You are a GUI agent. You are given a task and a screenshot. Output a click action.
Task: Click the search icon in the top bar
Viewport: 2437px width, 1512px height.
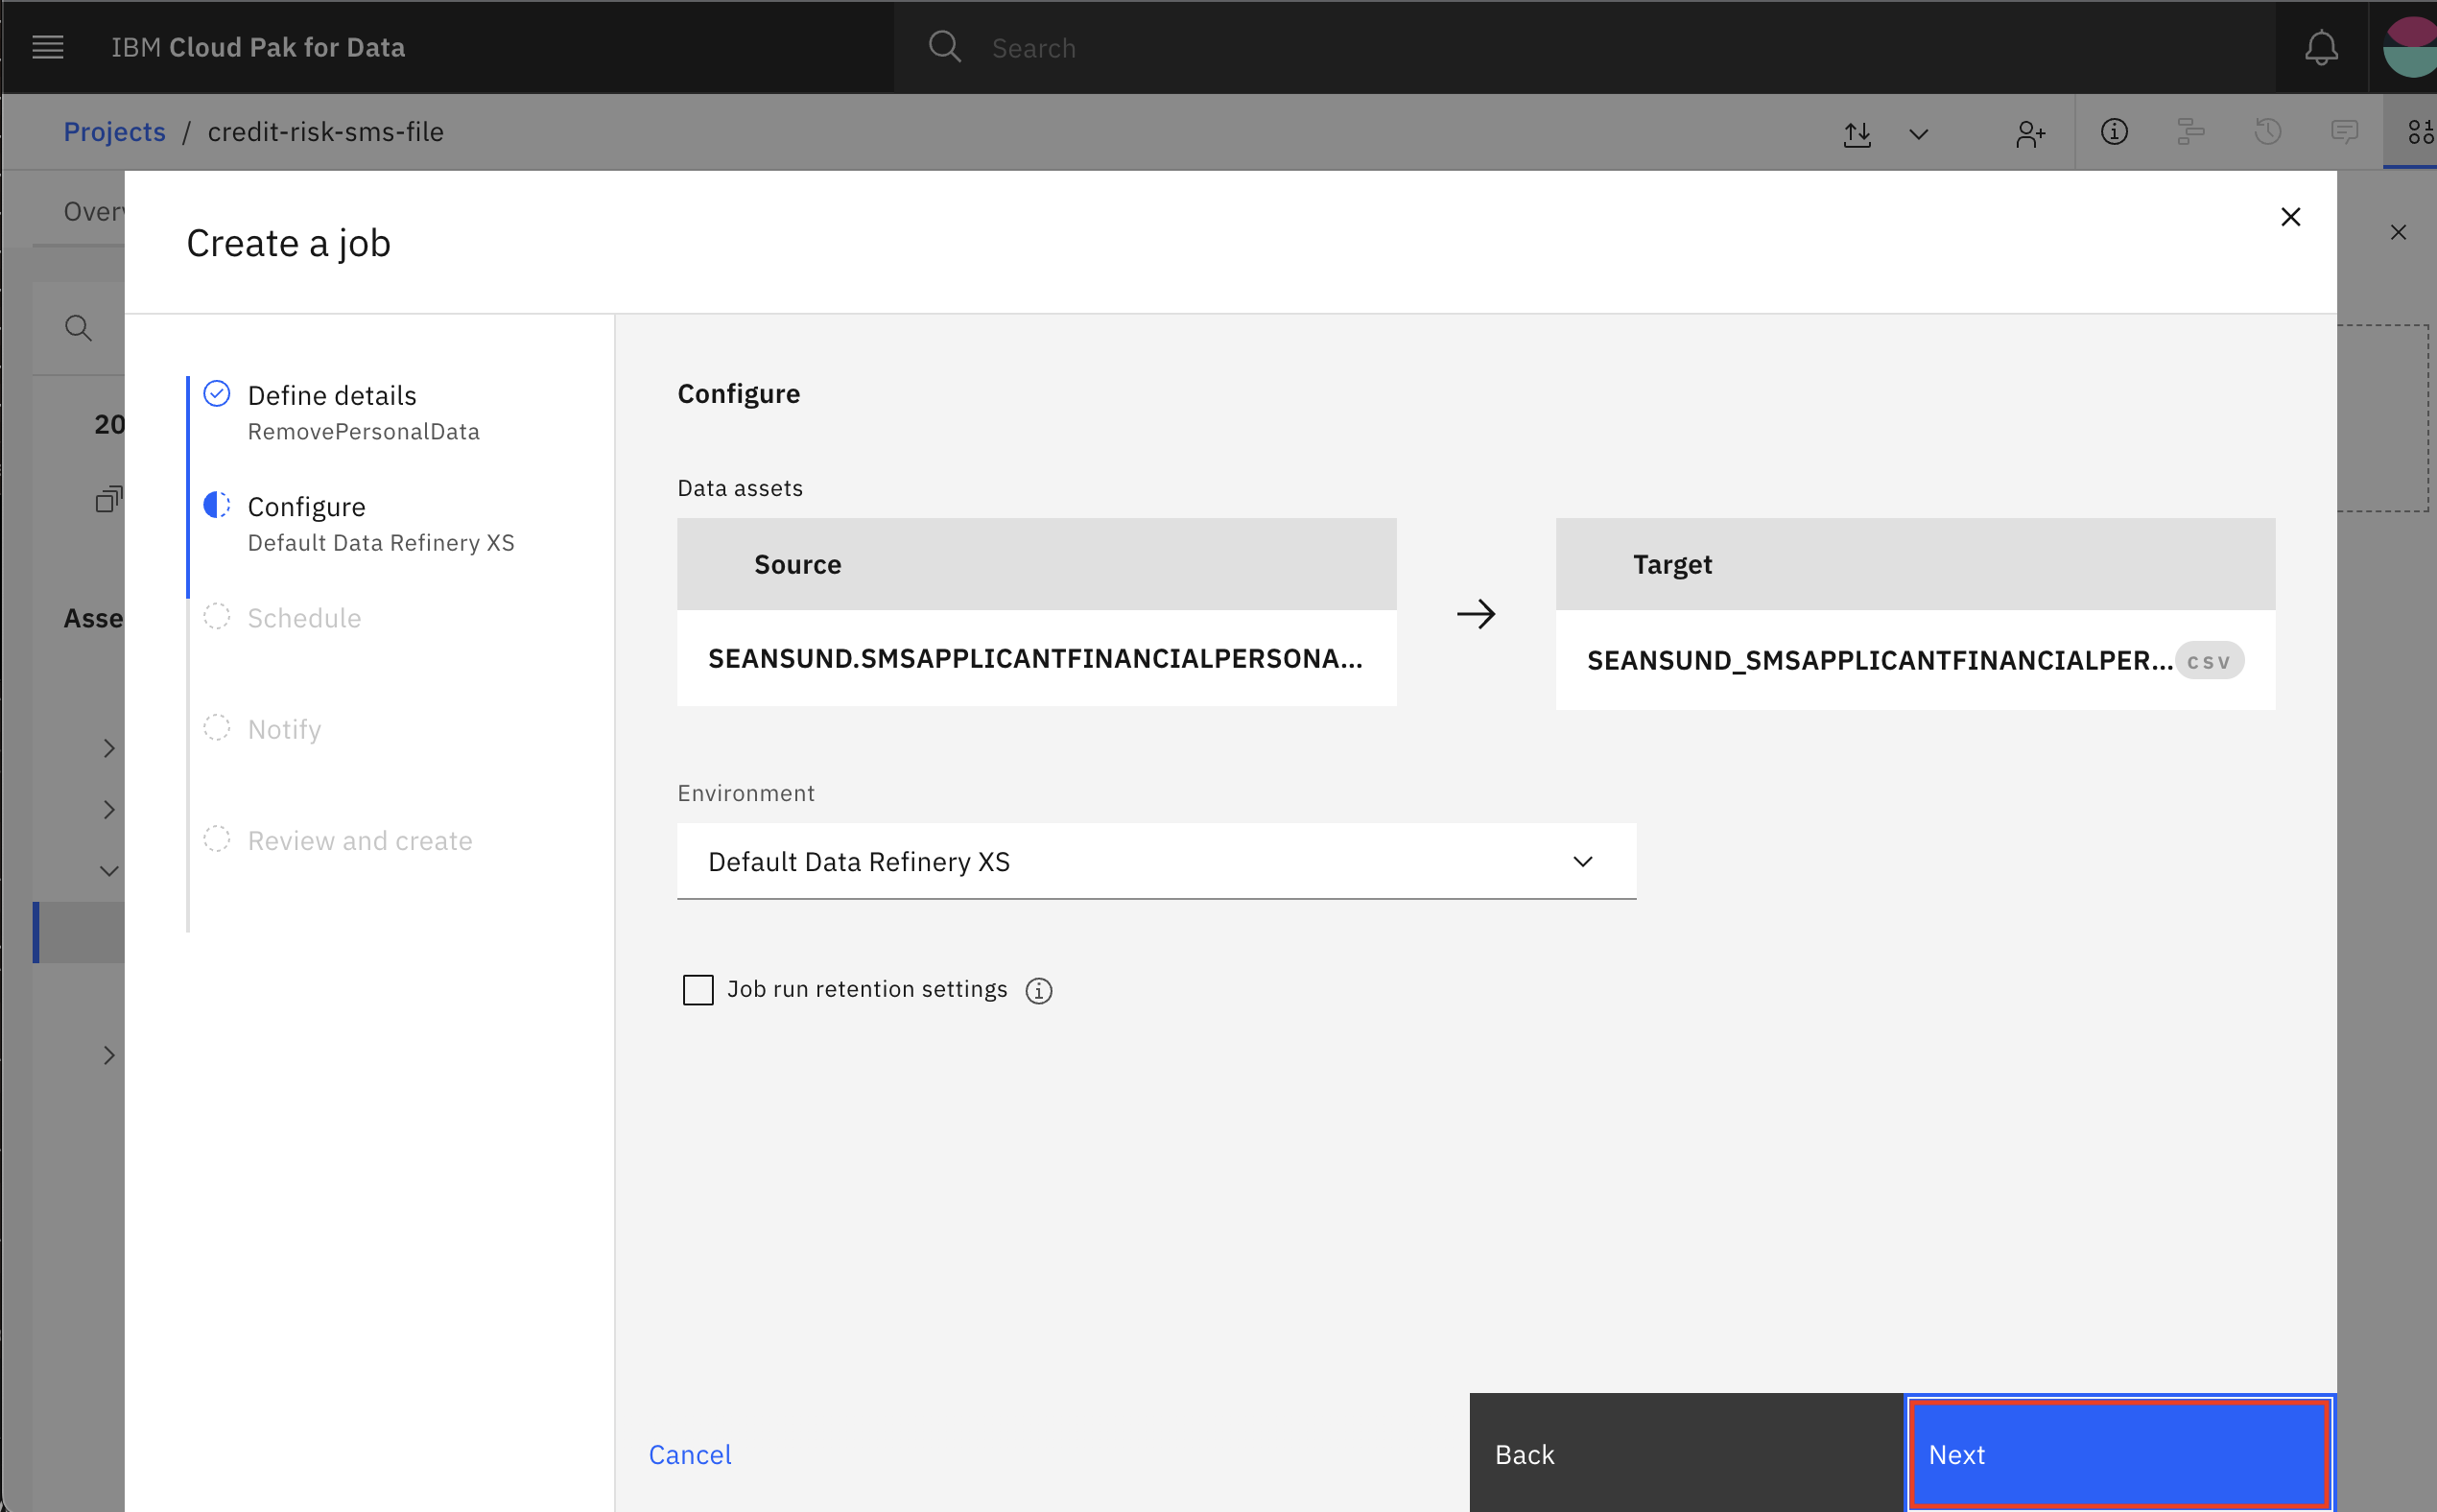(x=944, y=47)
